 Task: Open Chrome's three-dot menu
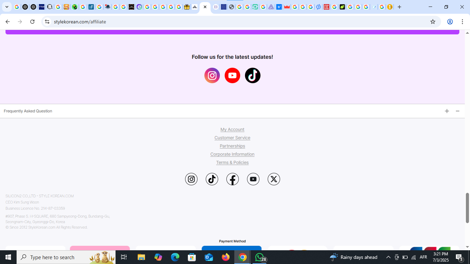pyautogui.click(x=462, y=22)
